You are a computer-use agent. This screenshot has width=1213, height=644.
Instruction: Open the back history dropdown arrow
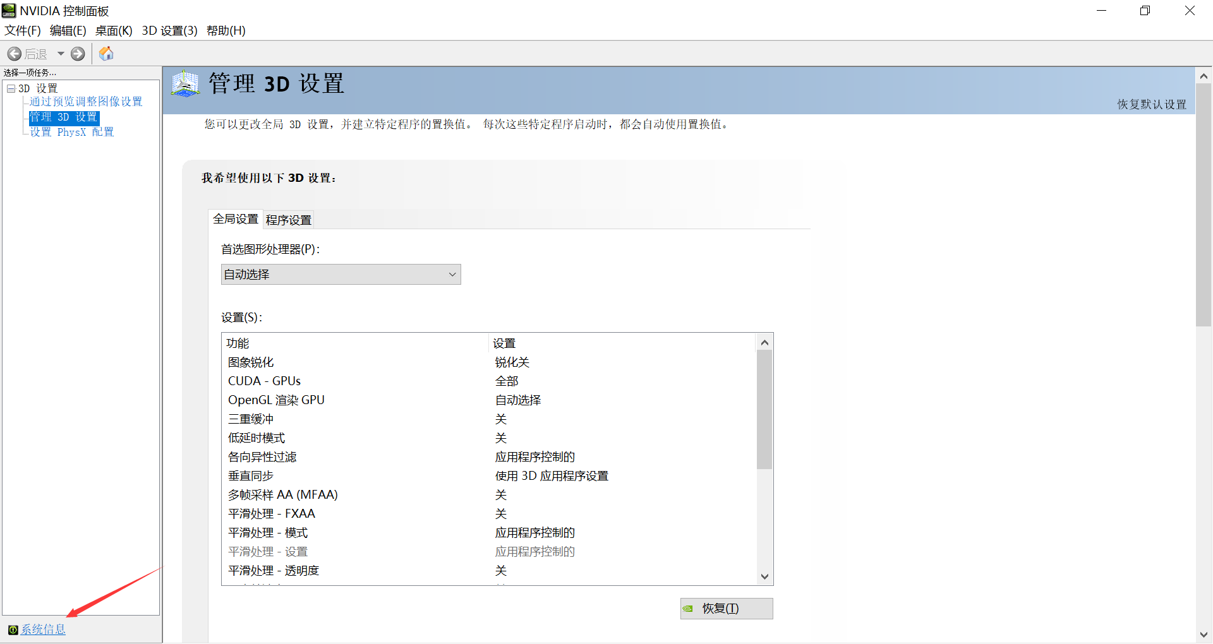coord(61,54)
